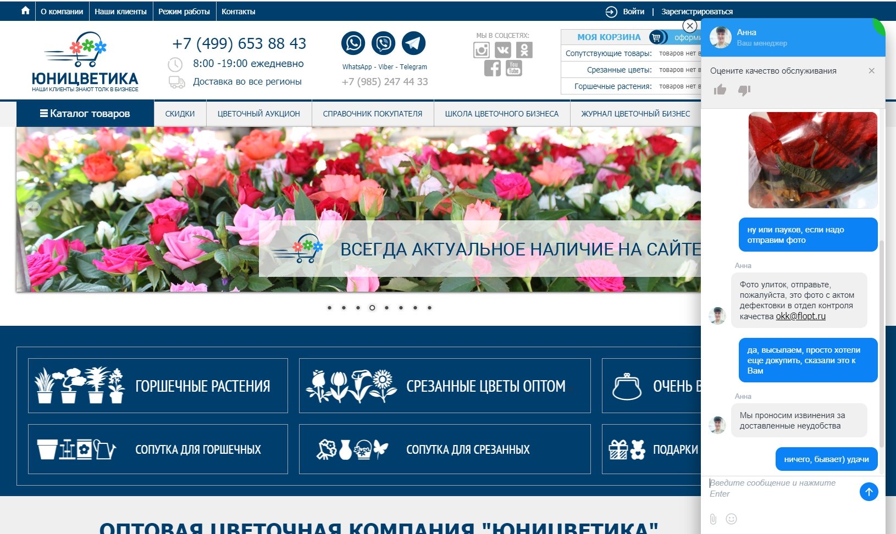This screenshot has width=896, height=534.
Task: Rate service with thumbs down
Action: click(744, 90)
